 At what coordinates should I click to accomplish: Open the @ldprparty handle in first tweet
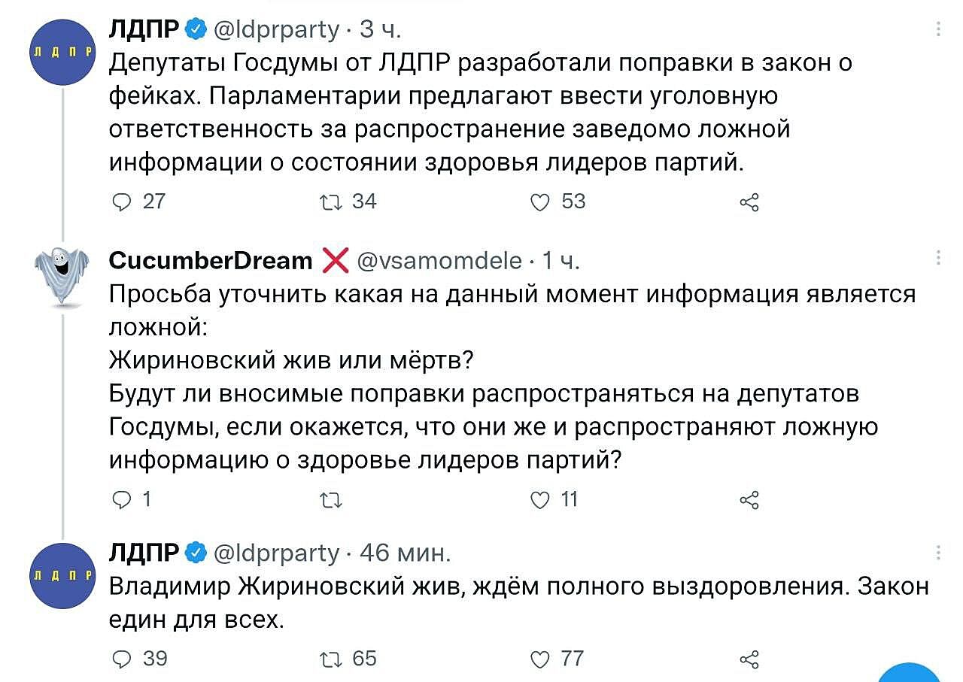point(277,29)
